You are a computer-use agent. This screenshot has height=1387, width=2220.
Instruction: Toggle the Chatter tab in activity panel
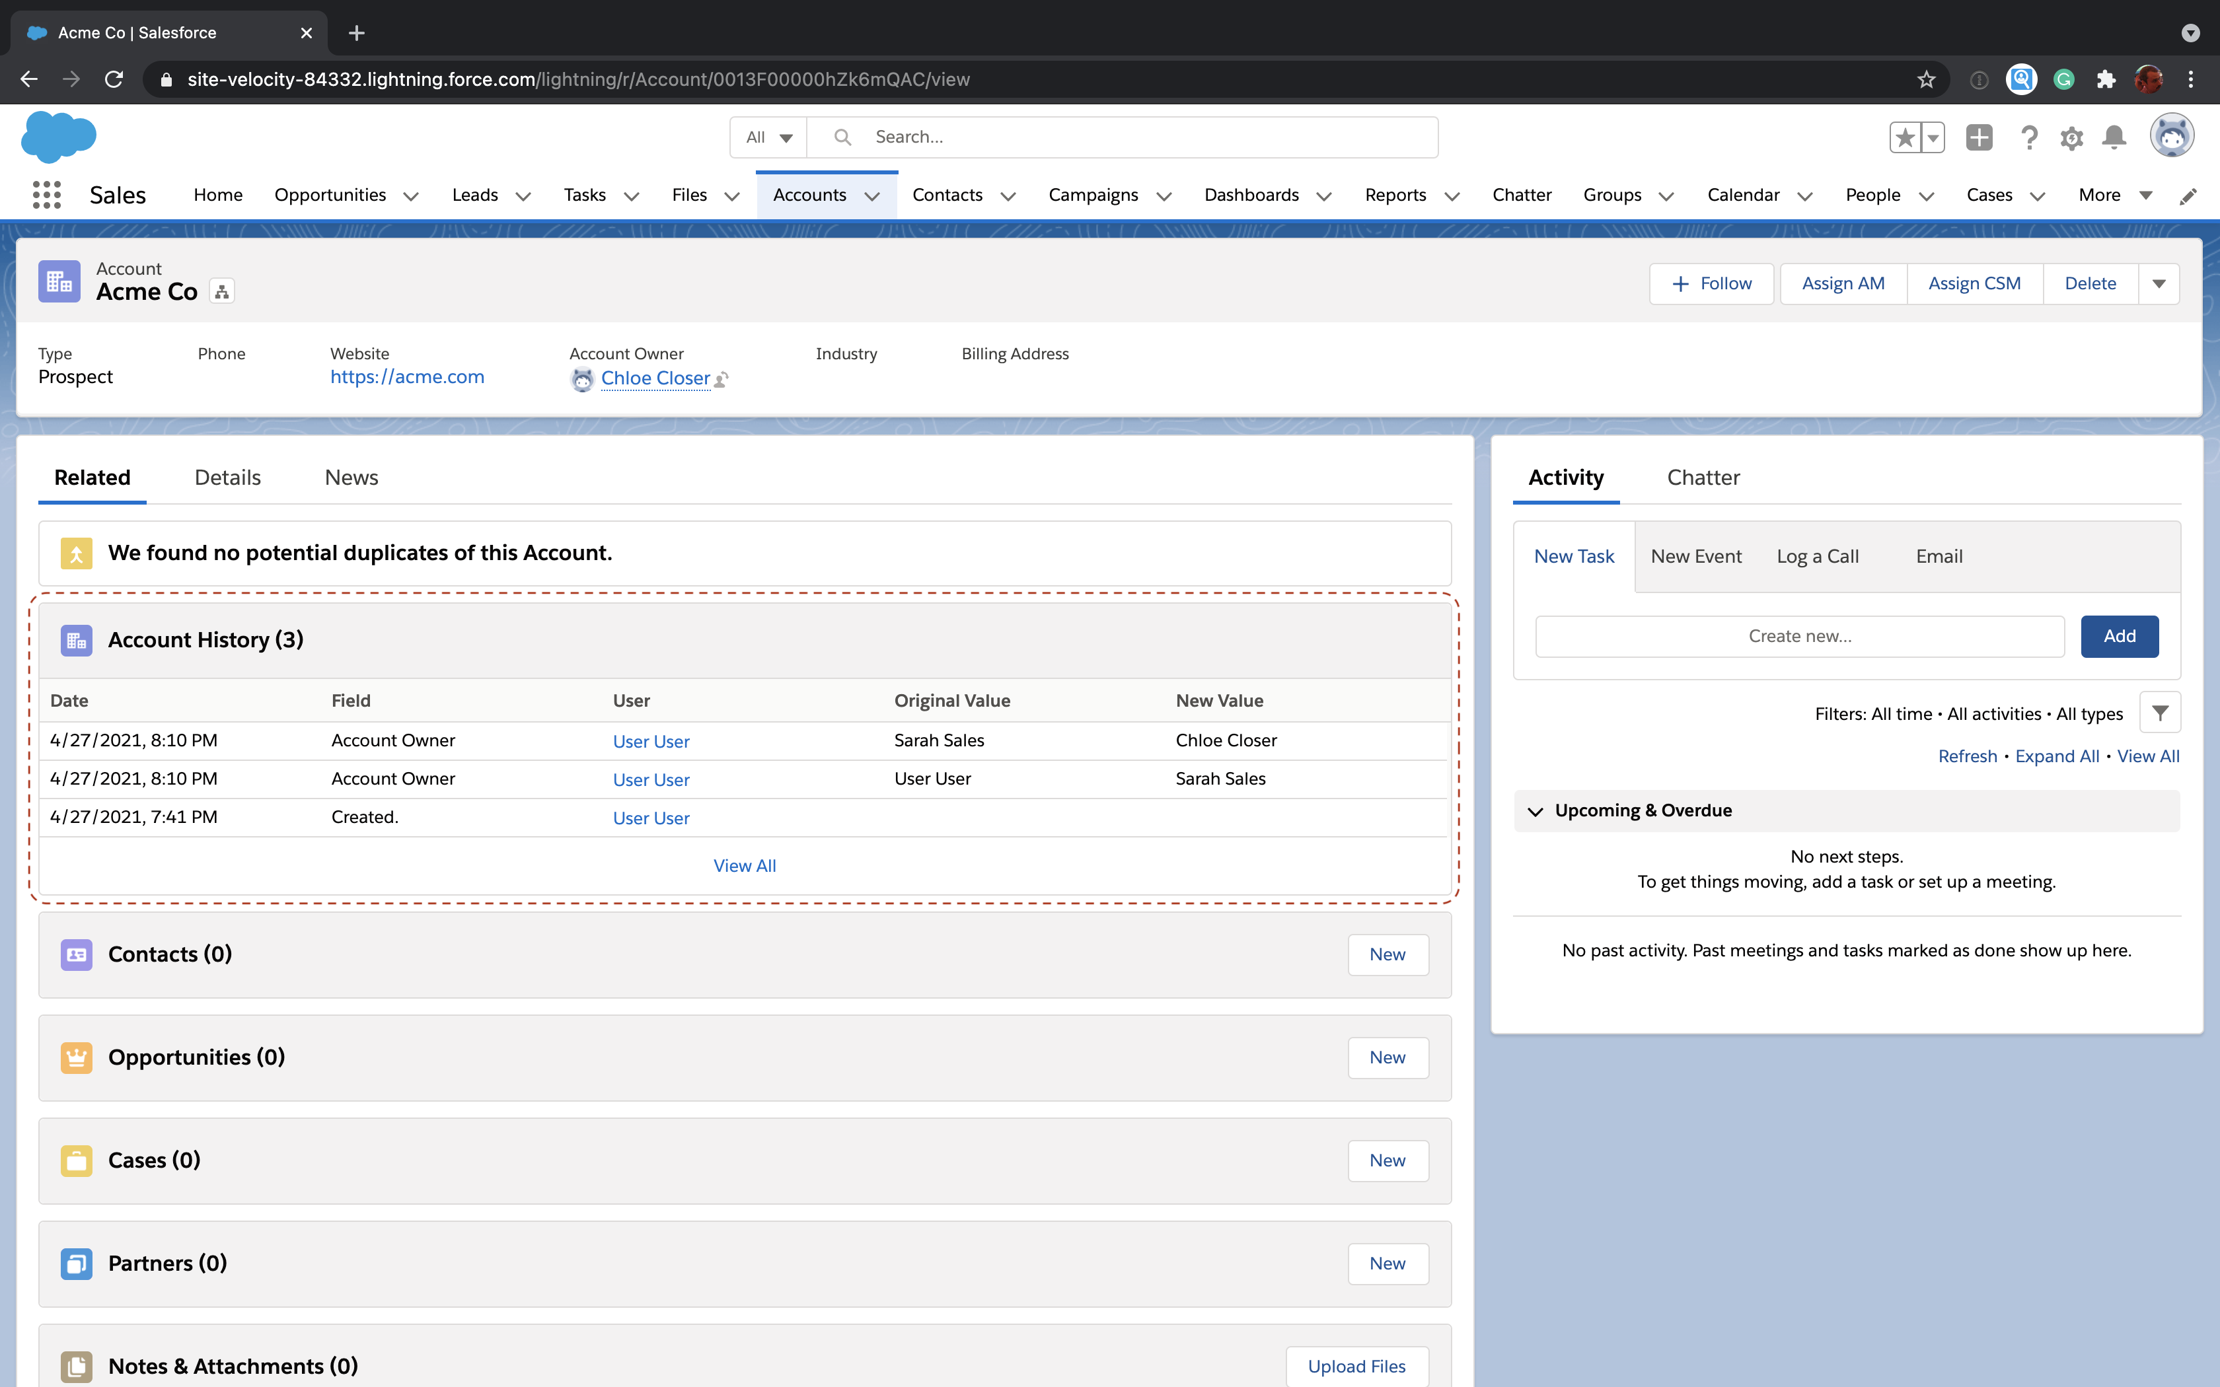click(x=1702, y=478)
